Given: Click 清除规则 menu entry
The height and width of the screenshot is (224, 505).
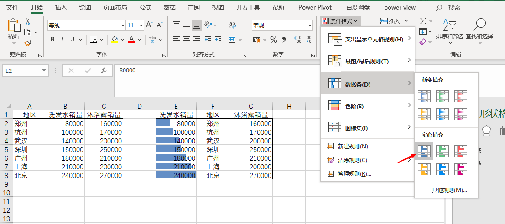Looking at the screenshot, I should 368,160.
